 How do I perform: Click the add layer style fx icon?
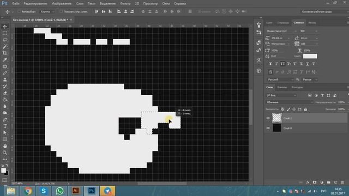(x=308, y=182)
